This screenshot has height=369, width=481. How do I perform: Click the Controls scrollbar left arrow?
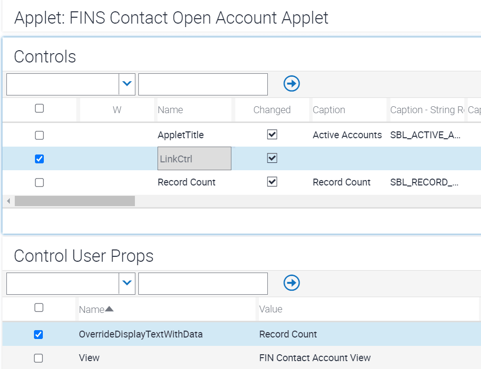pos(8,201)
